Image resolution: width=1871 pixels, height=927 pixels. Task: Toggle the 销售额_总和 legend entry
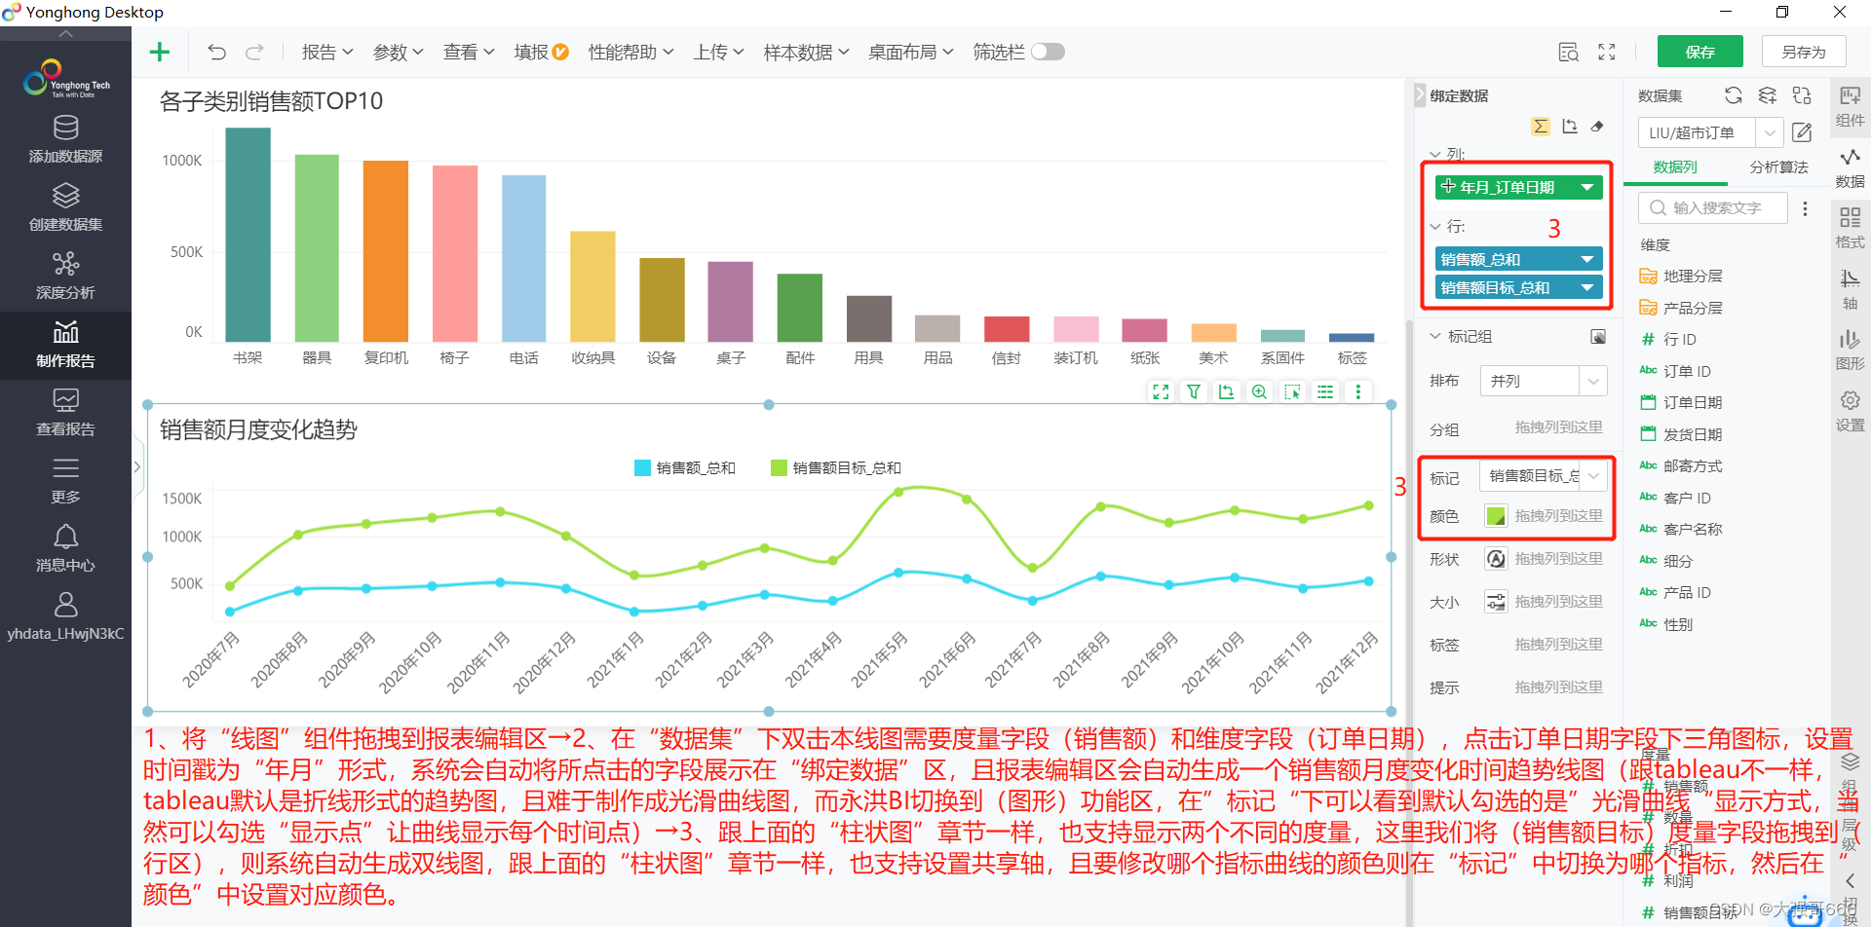(x=684, y=468)
